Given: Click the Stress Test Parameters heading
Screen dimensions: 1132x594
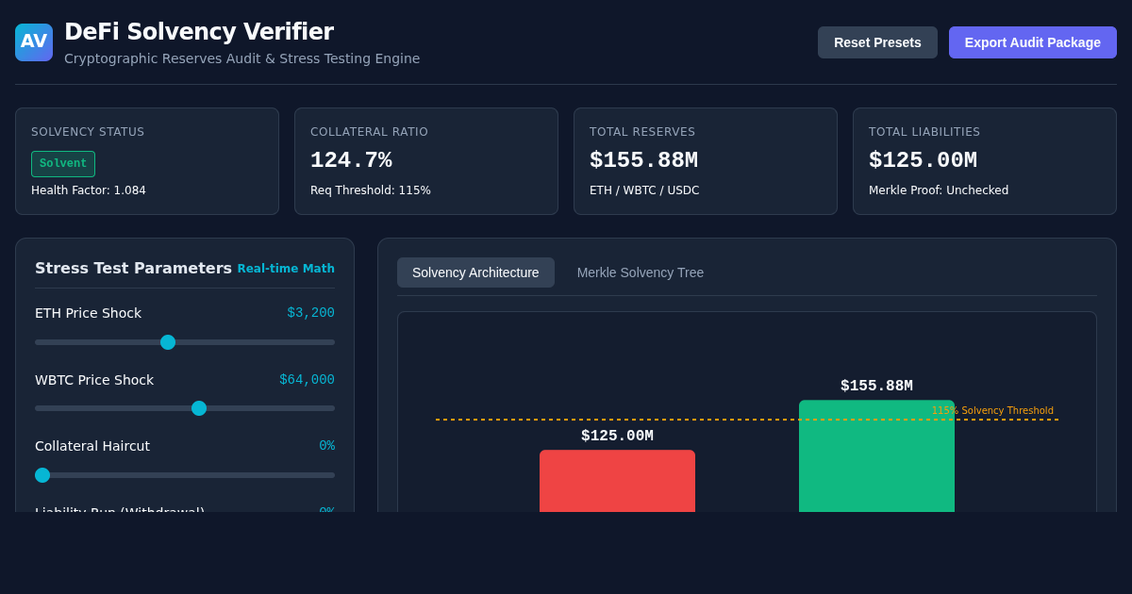Looking at the screenshot, I should pyautogui.click(x=133, y=269).
